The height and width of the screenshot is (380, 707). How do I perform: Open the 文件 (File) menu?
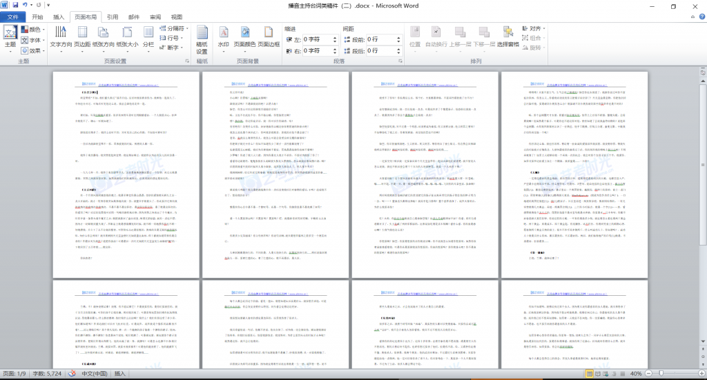point(12,17)
